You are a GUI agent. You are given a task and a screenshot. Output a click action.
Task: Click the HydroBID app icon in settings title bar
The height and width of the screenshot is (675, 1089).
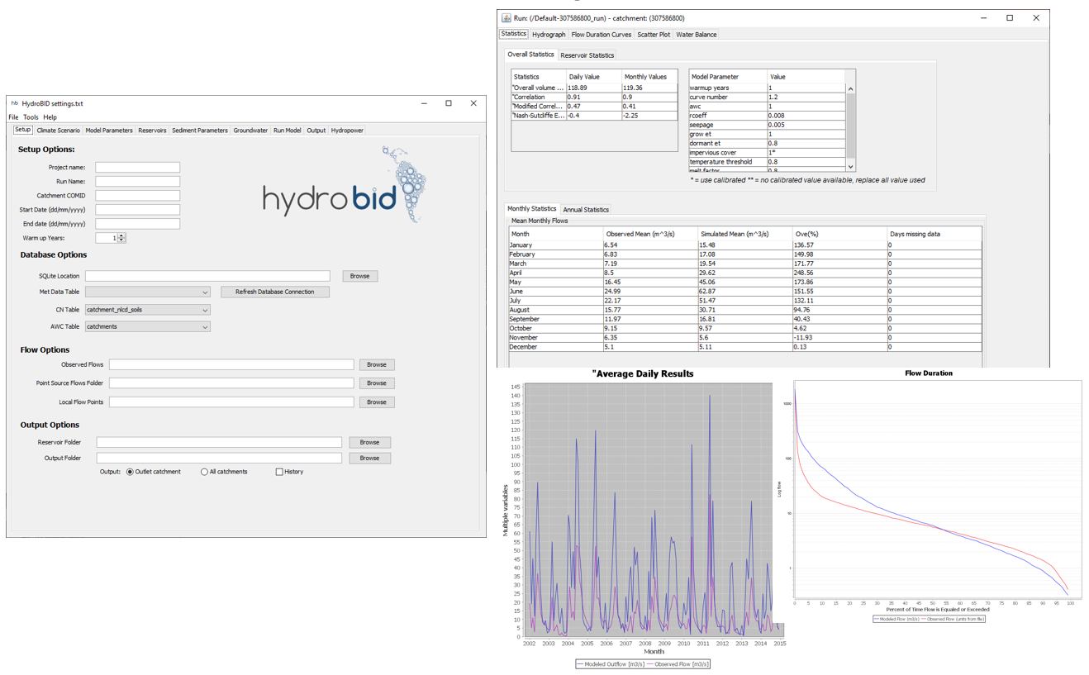point(14,103)
